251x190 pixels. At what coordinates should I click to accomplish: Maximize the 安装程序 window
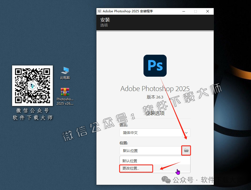coord(196,11)
